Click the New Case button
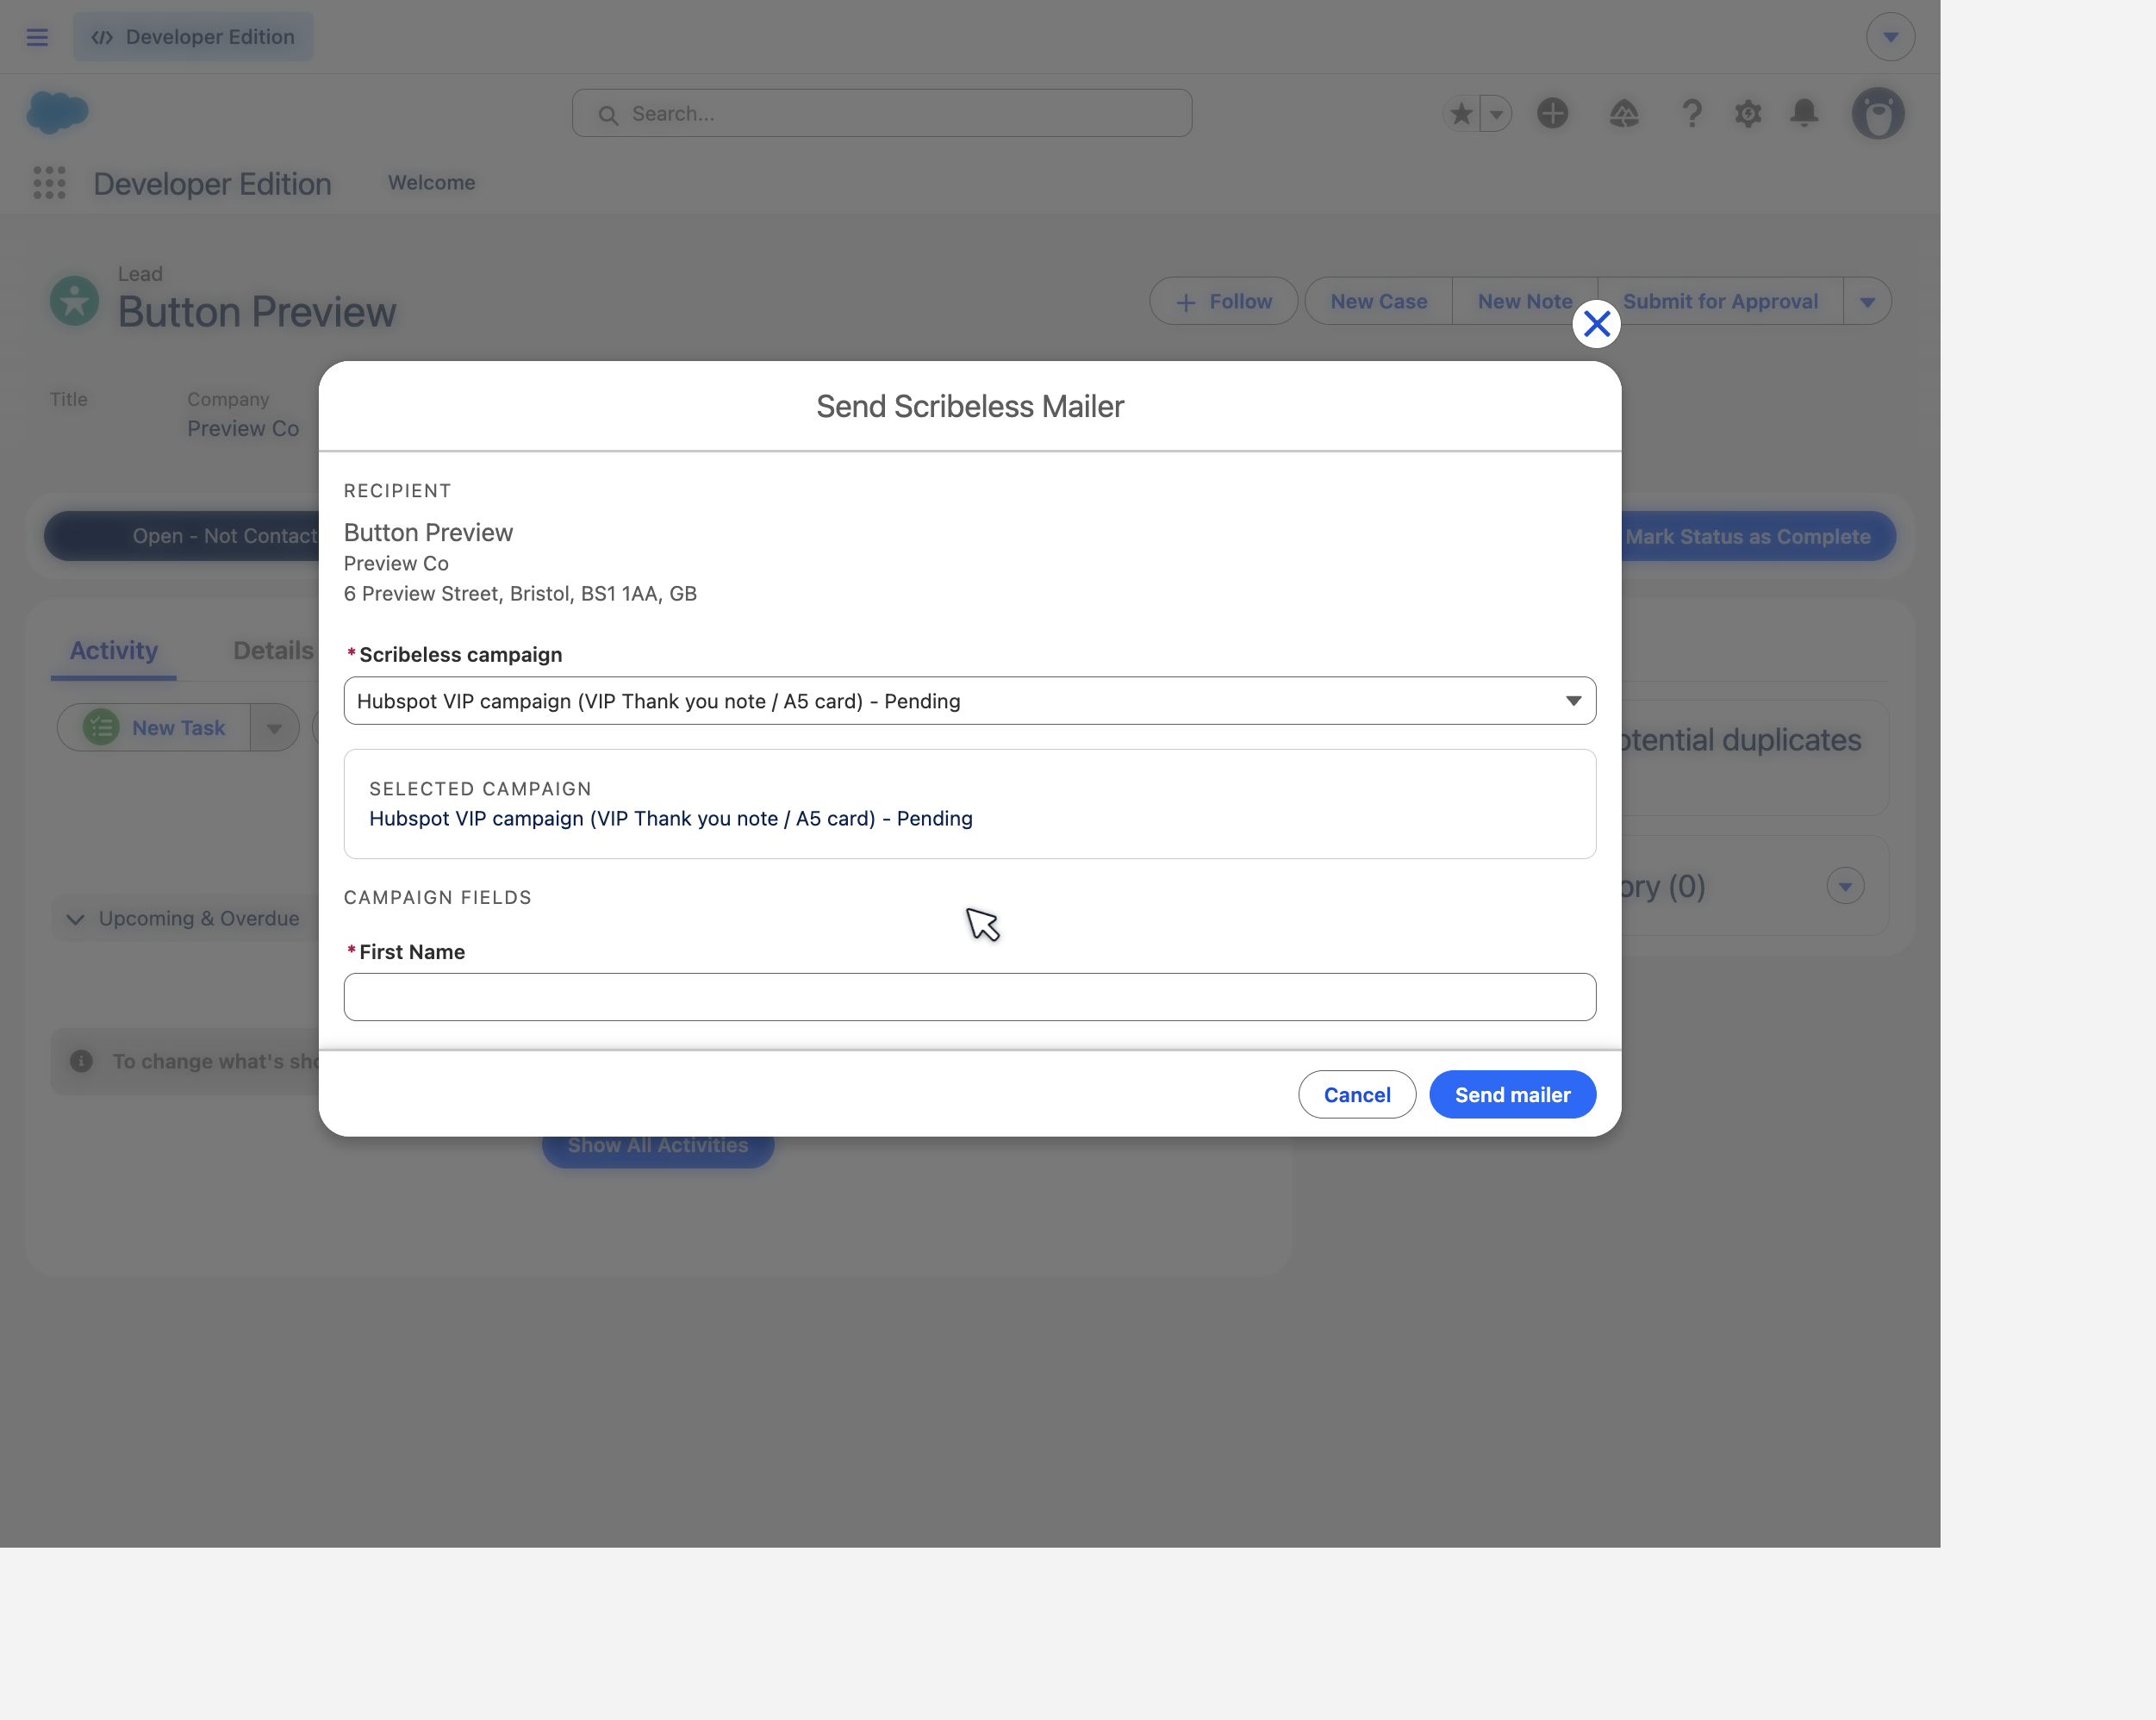 1378,301
